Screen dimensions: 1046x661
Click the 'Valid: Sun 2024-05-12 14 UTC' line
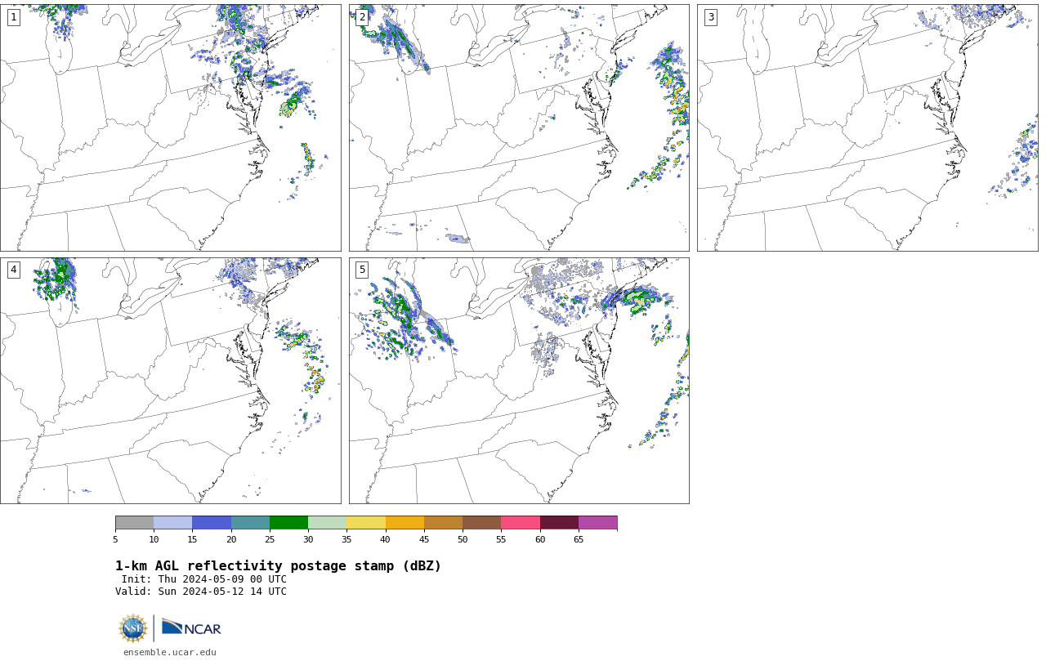tap(201, 592)
